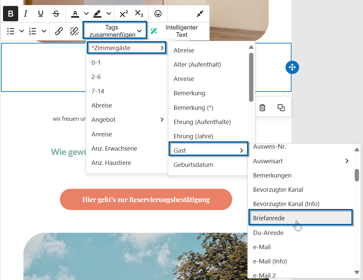The height and width of the screenshot is (280, 363).
Task: Click the text color swatch icon
Action: click(76, 14)
